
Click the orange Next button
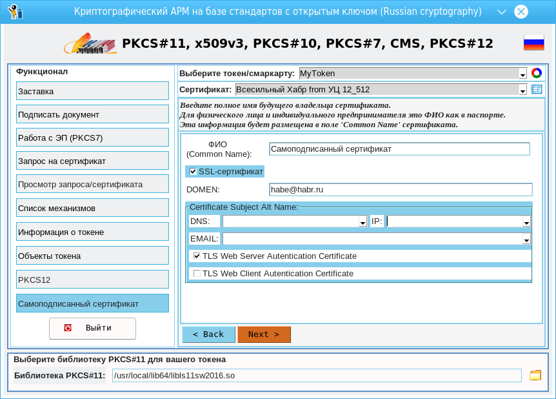coord(264,334)
